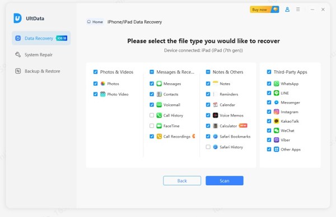Click the WeChat icon
This screenshot has width=336, height=217.
[x=277, y=131]
